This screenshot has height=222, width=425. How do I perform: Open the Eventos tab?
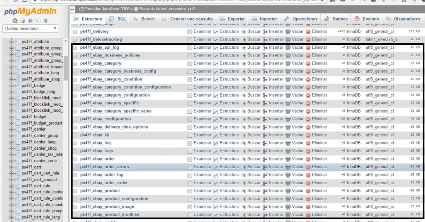coord(367,19)
